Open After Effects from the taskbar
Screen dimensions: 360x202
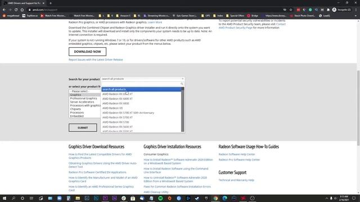click(x=114, y=198)
